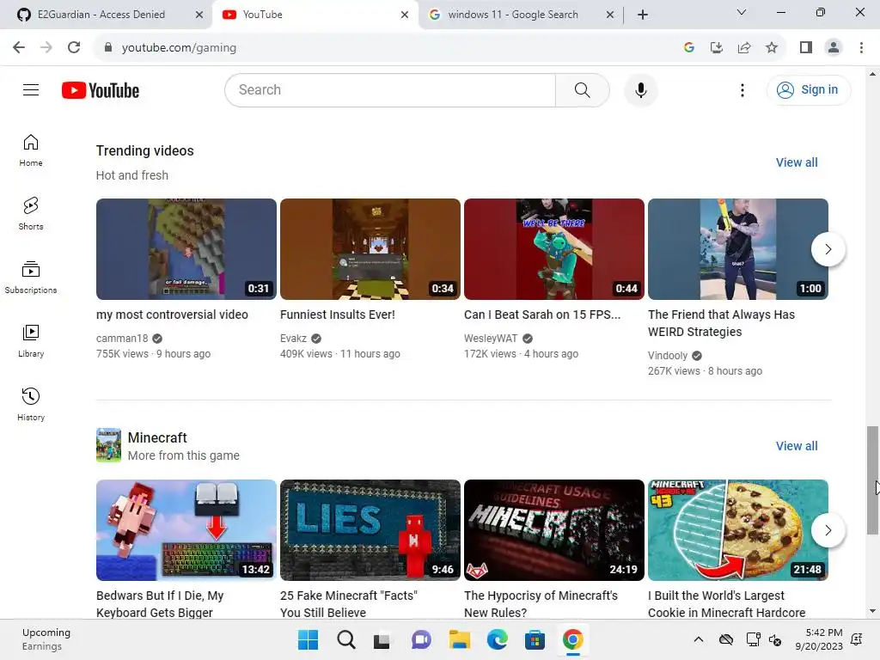Open Chrome three-dot menu
This screenshot has width=880, height=660.
click(861, 47)
